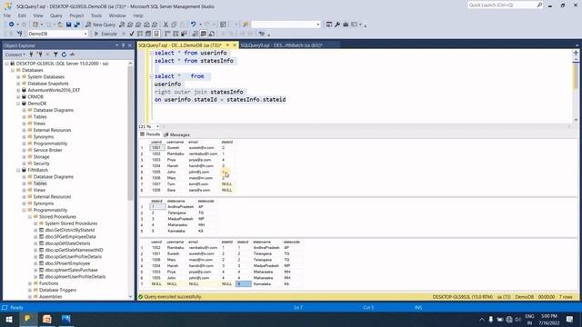The width and height of the screenshot is (582, 327).
Task: Click the Results to Text icon
Action: tap(196, 34)
